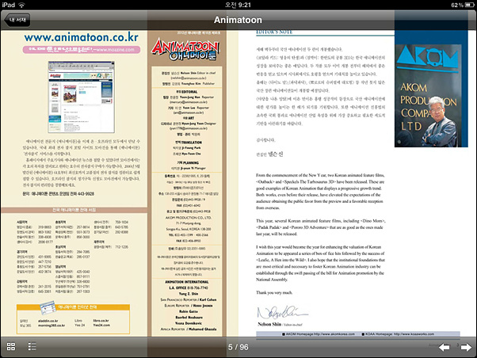
Task: Tap the clock showing 9:21
Action: (238, 5)
